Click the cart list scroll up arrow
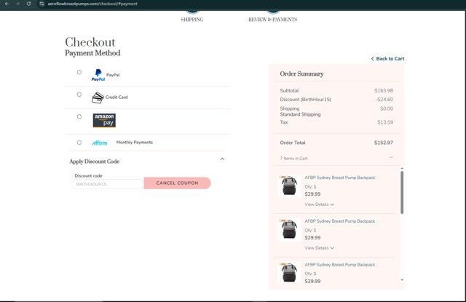The image size is (466, 302). coord(402,168)
